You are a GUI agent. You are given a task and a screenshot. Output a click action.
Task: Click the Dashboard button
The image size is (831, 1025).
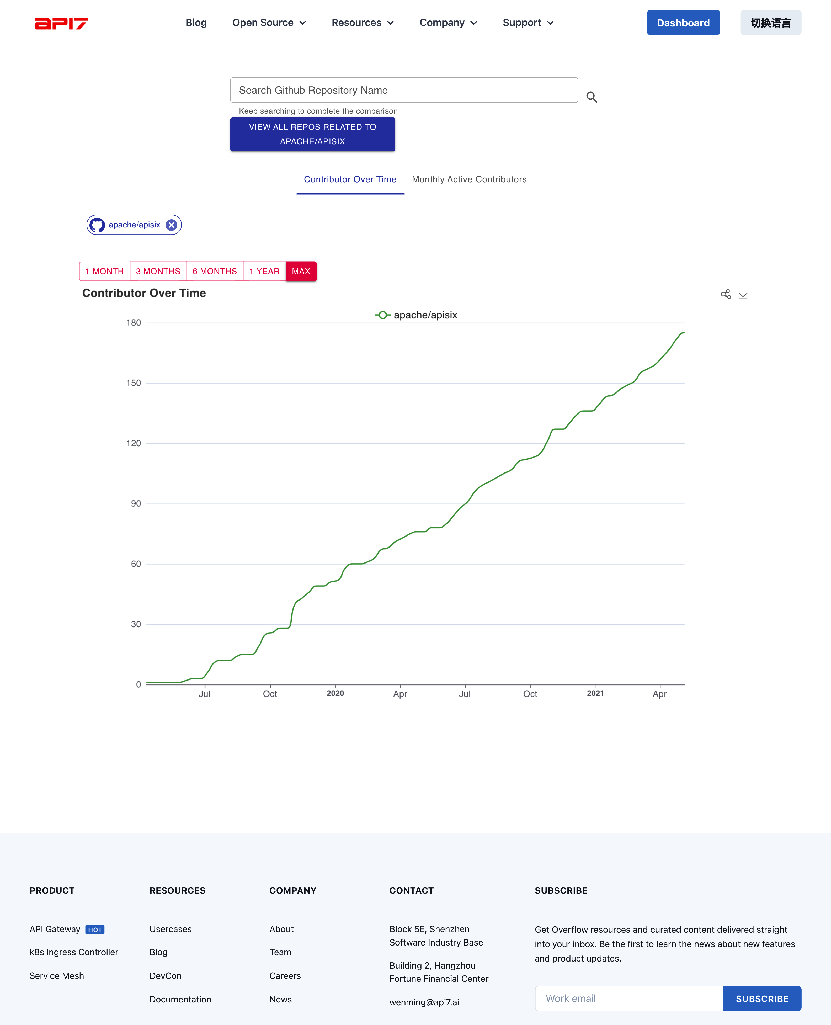[x=683, y=23]
